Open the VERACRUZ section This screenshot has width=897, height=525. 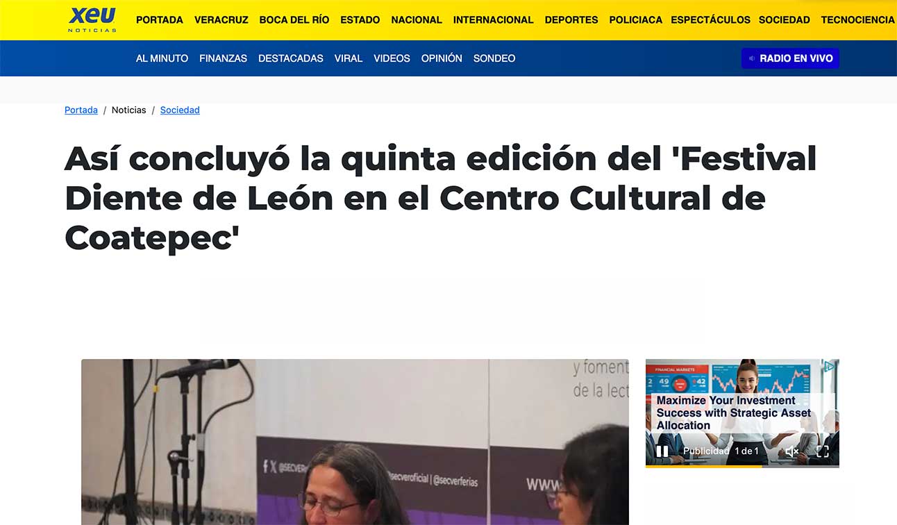coord(221,20)
